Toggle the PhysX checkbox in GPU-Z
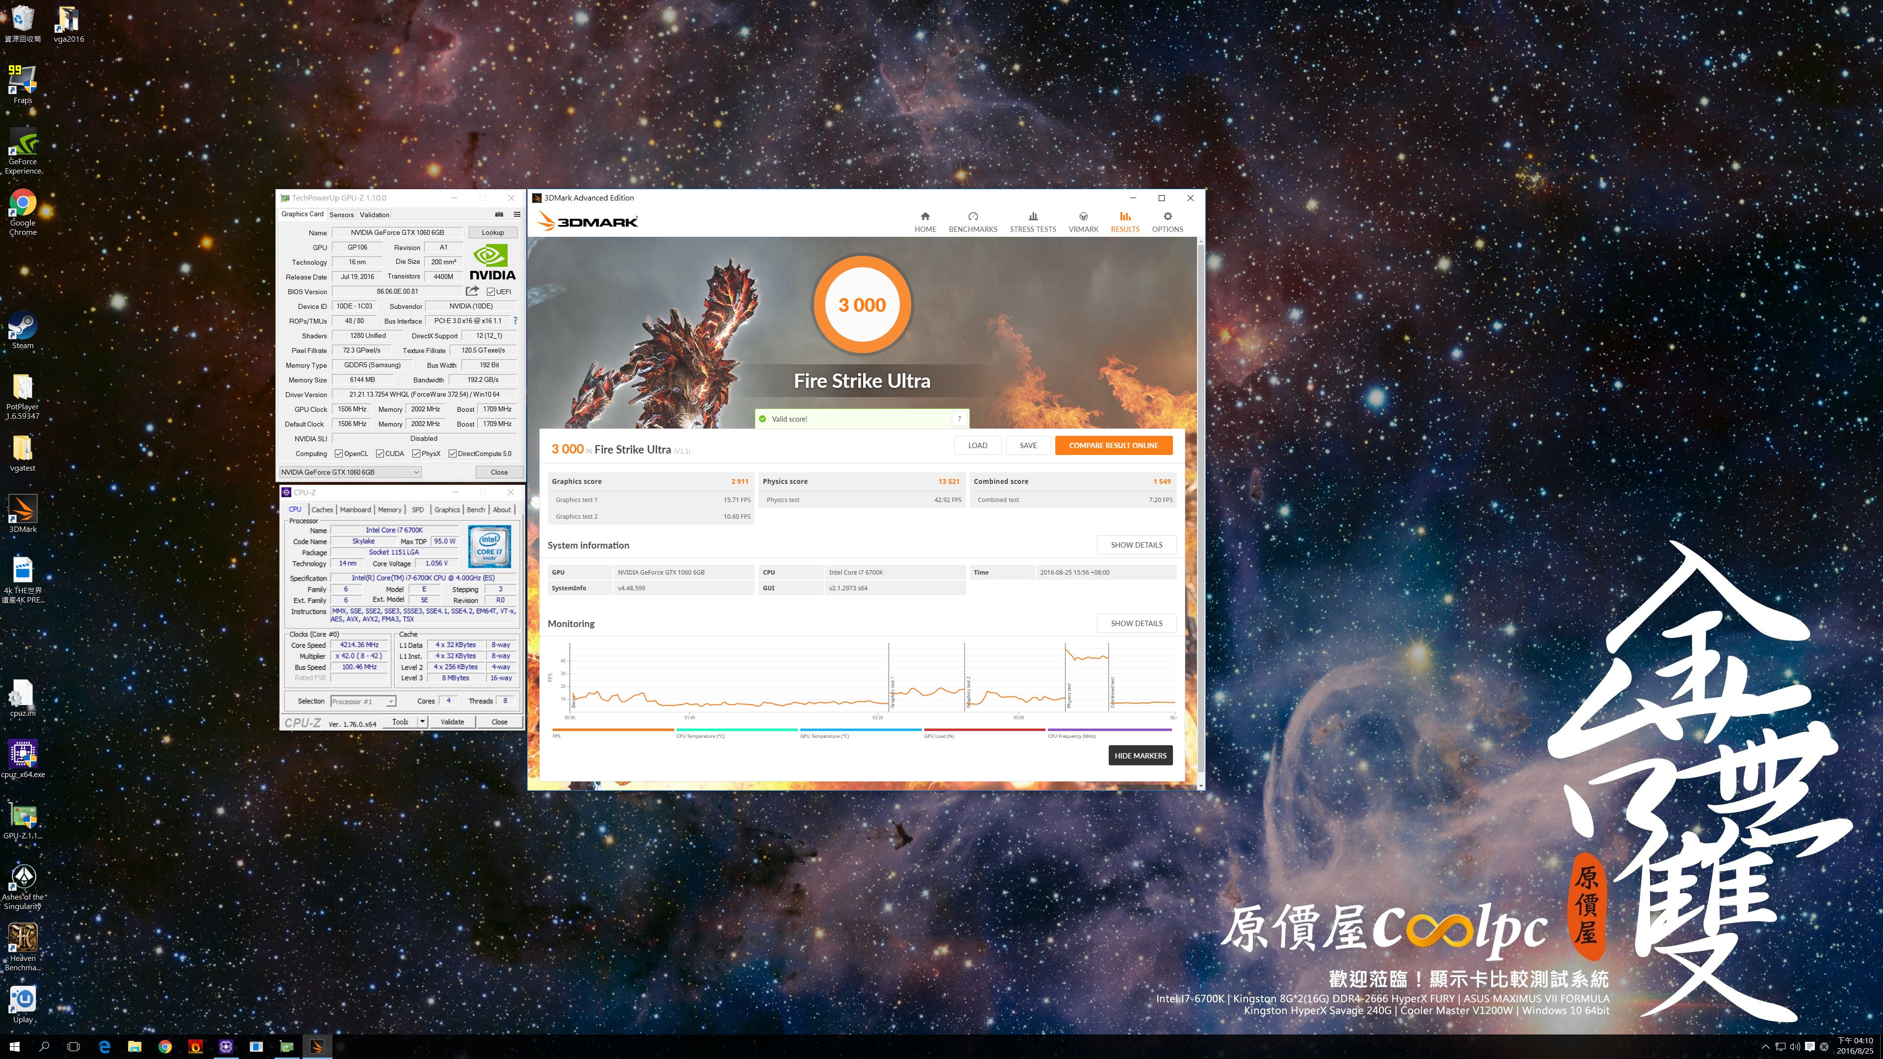This screenshot has width=1883, height=1059. pos(416,453)
